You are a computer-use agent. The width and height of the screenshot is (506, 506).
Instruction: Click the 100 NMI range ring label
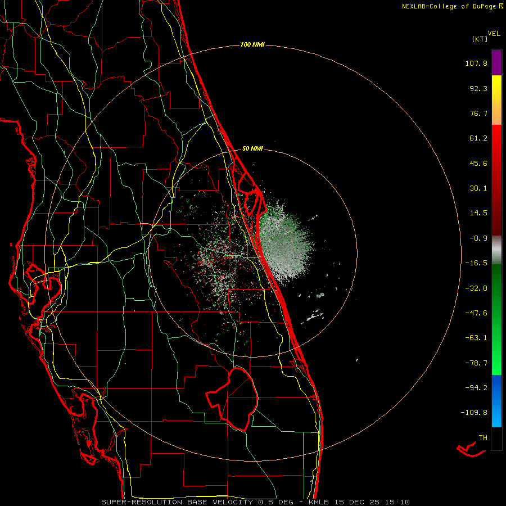click(252, 44)
